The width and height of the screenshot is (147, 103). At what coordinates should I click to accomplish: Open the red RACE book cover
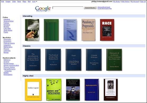[107, 30]
